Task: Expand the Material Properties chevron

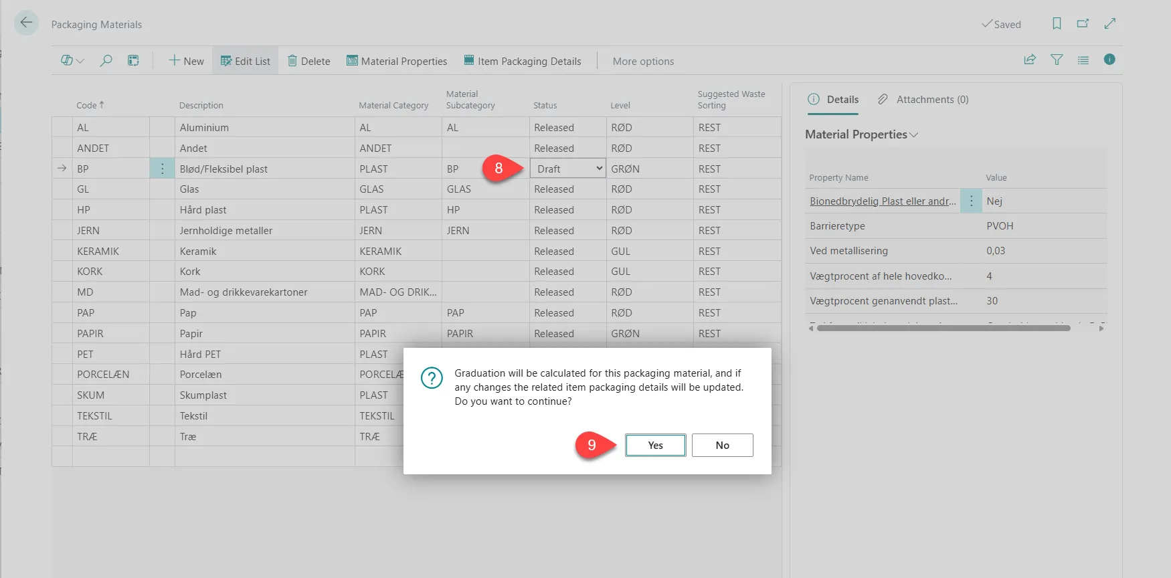Action: [914, 135]
